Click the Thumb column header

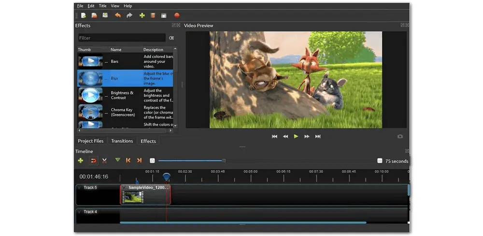point(93,50)
